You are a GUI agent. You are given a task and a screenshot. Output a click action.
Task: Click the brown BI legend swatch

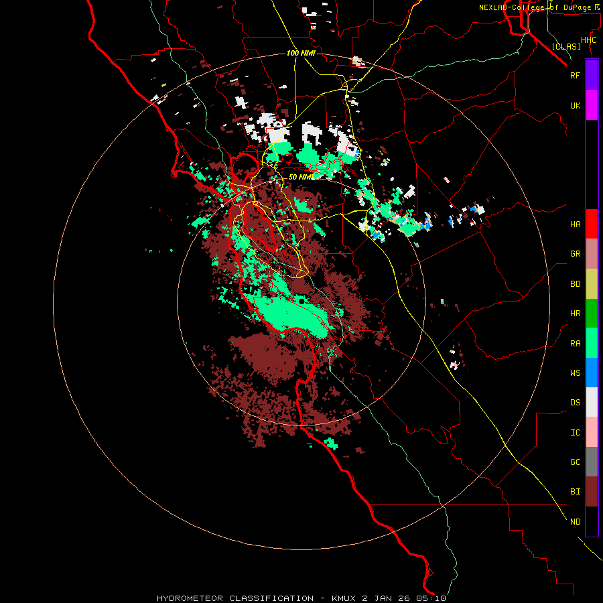(x=592, y=492)
